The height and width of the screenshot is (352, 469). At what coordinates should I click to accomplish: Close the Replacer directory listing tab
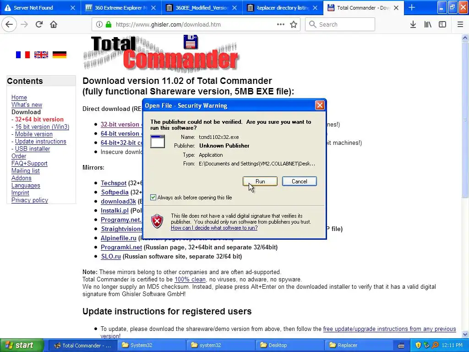[315, 8]
